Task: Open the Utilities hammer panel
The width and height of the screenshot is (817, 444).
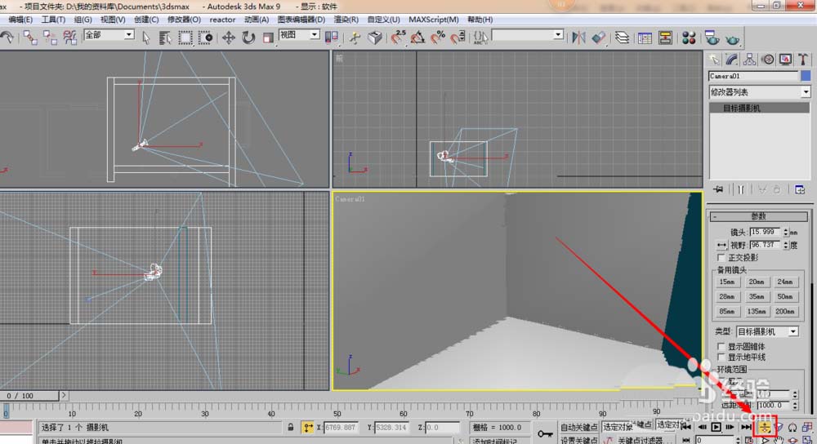Action: point(803,60)
